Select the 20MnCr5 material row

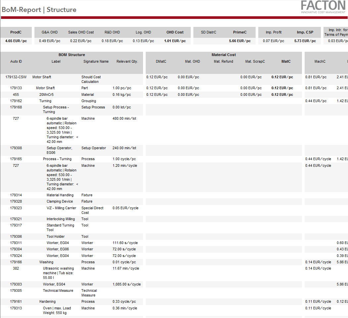coord(46,95)
